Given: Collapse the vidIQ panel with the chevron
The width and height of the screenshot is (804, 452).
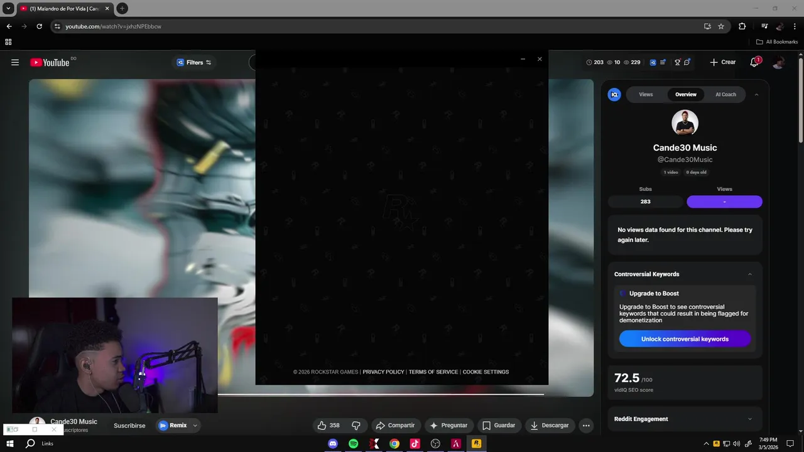Looking at the screenshot, I should click(x=756, y=94).
